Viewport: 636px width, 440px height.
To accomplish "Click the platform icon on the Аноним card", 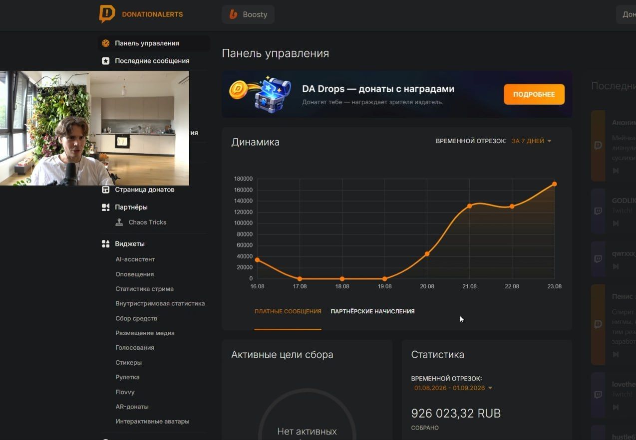I will click(x=598, y=146).
